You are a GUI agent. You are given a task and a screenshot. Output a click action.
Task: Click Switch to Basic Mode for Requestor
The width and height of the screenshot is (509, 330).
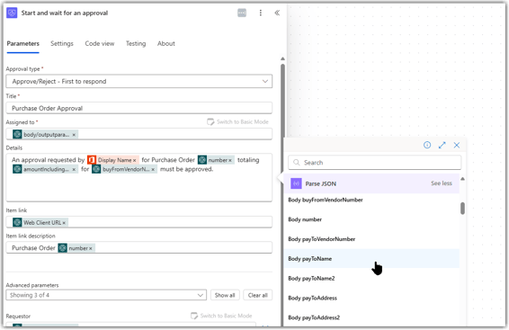pos(221,316)
